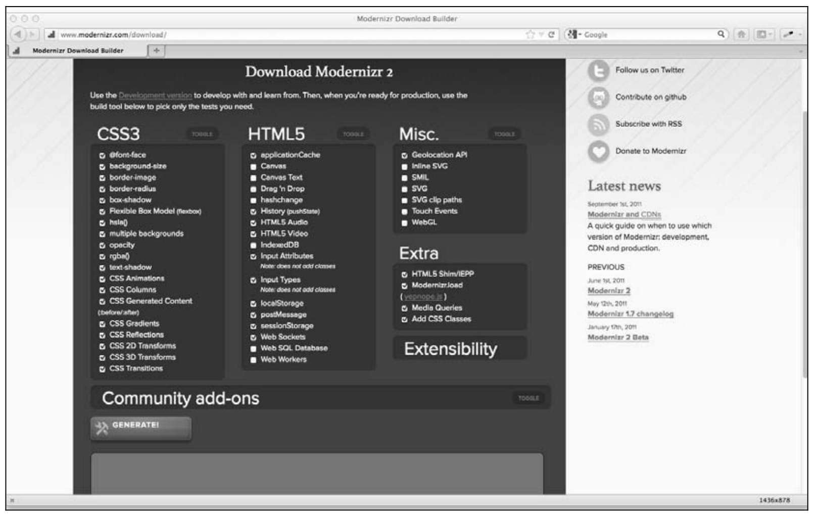Click the RSS feed icon
Image resolution: width=815 pixels, height=519 pixels.
tap(598, 124)
